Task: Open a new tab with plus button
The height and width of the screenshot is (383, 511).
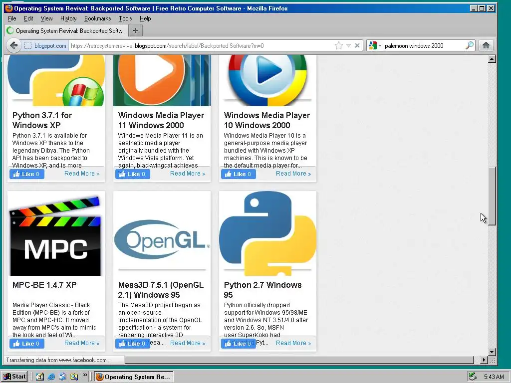Action: [x=136, y=30]
